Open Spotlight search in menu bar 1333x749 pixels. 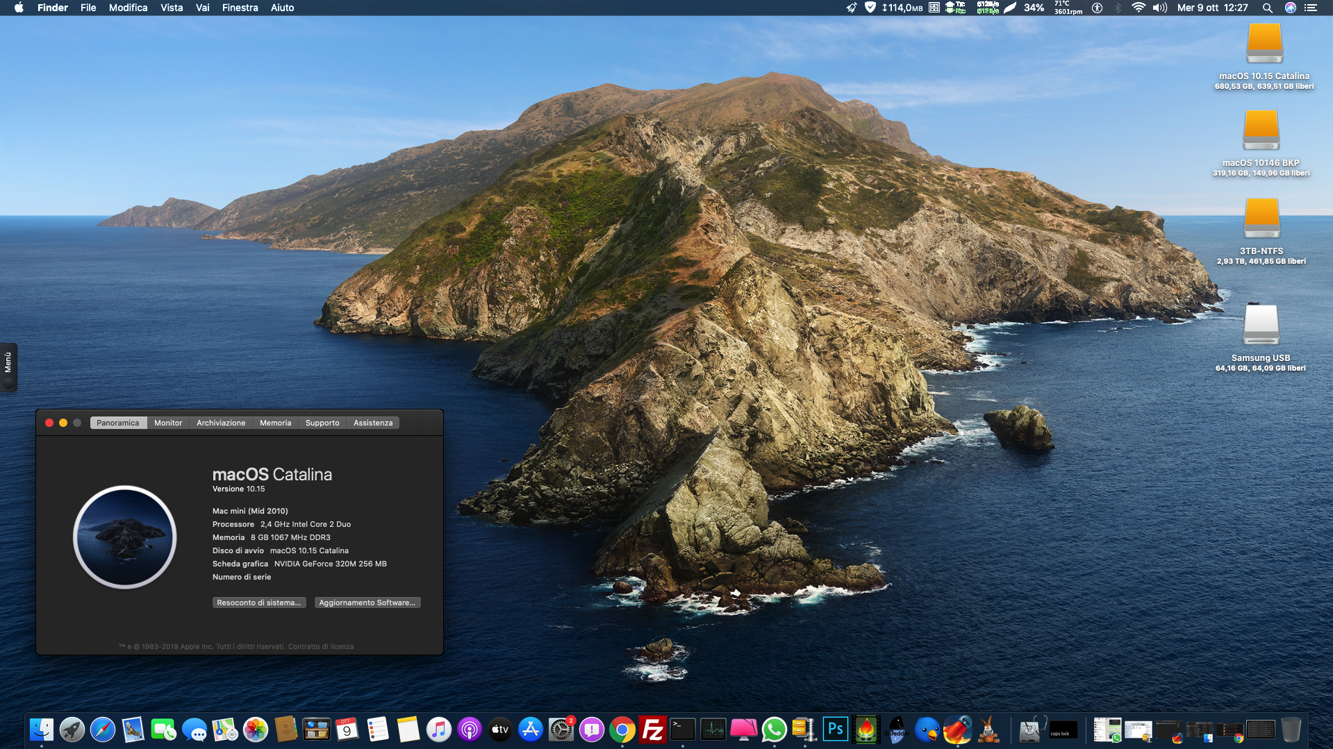(1268, 8)
